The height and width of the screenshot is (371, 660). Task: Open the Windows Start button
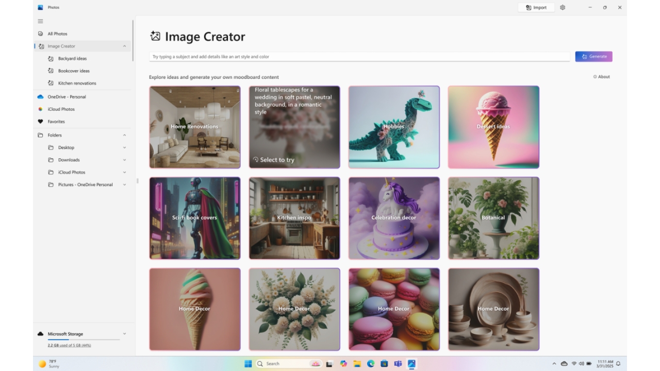point(248,364)
